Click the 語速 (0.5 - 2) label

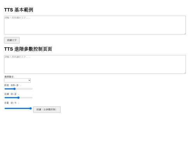click(x=13, y=85)
